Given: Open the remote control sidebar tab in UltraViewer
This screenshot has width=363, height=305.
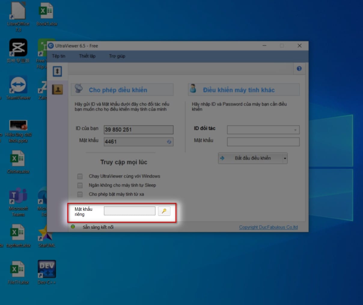Looking at the screenshot, I should point(57,71).
